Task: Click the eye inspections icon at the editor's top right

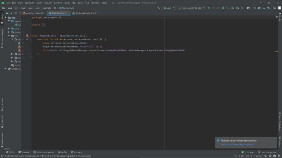Action: [276, 17]
